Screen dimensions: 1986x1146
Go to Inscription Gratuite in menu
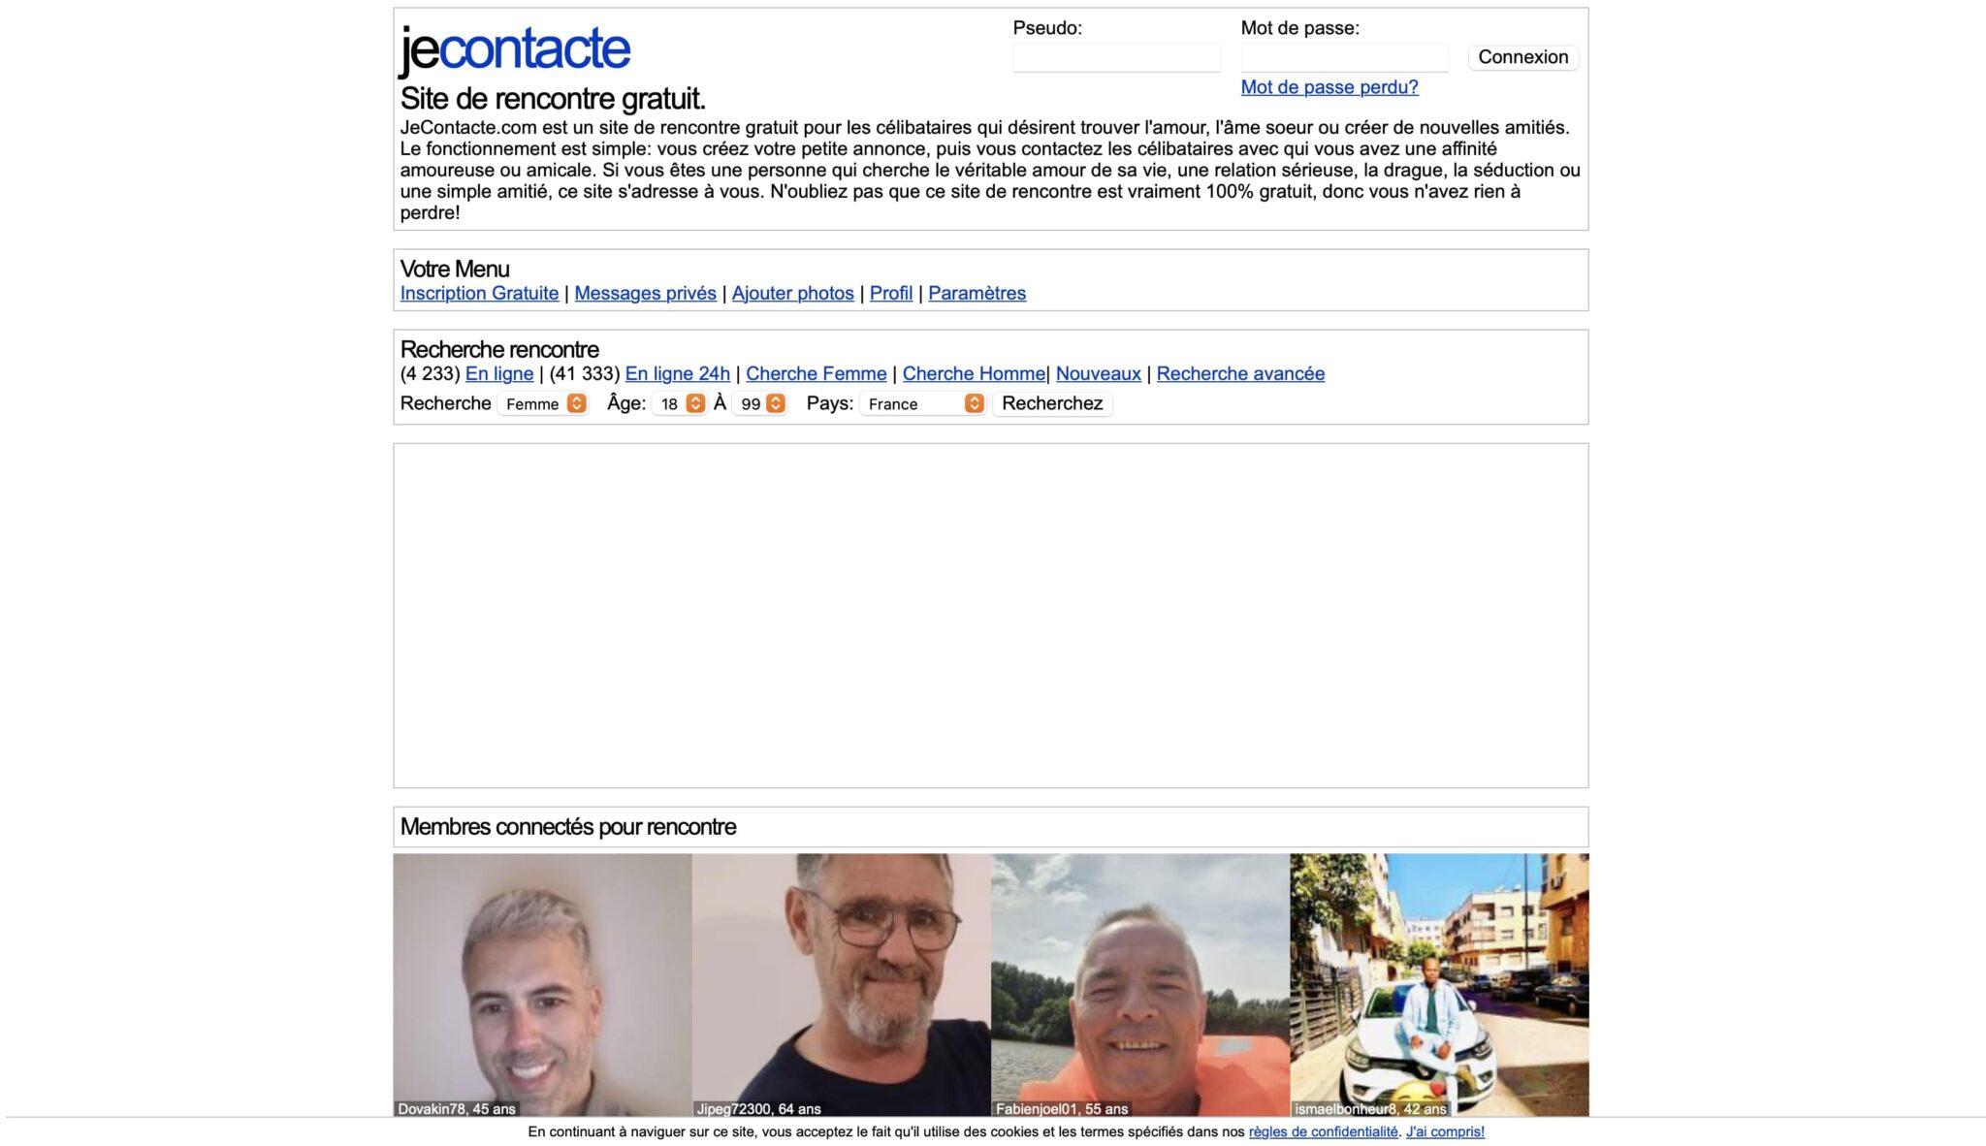(x=479, y=293)
